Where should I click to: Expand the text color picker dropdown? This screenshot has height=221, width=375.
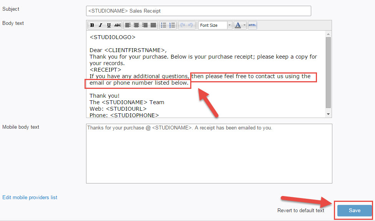244,25
